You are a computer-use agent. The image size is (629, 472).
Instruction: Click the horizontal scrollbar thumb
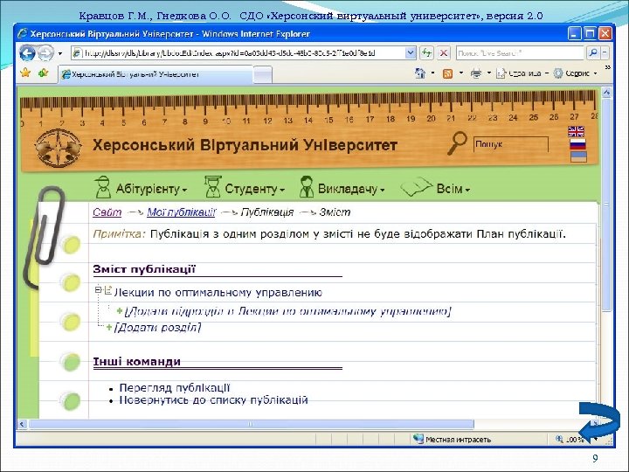[252, 424]
